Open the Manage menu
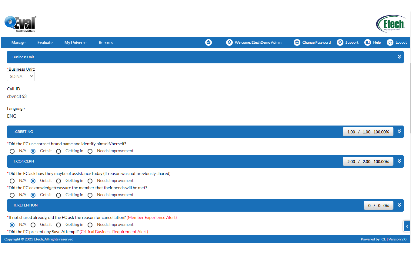The width and height of the screenshot is (411, 265). 18,42
